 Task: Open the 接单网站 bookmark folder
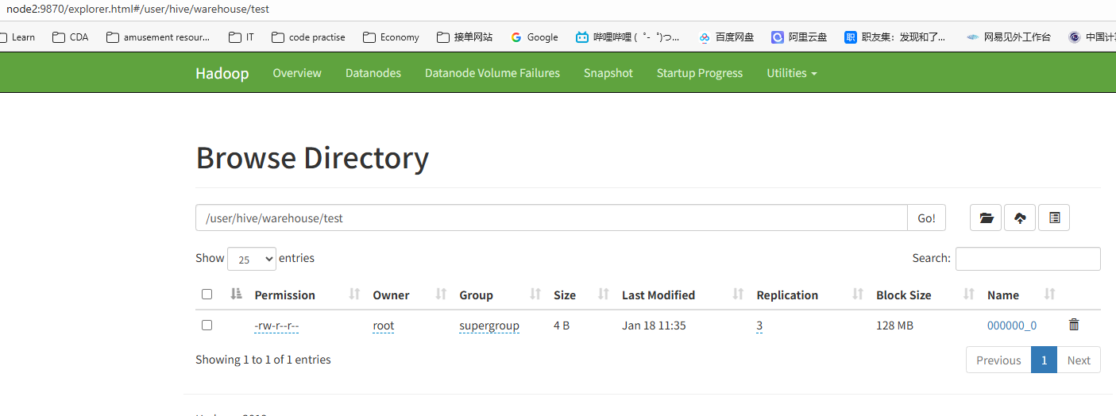coord(465,37)
